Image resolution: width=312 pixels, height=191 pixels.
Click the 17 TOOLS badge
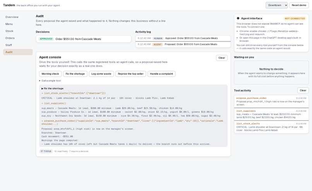click(46, 151)
